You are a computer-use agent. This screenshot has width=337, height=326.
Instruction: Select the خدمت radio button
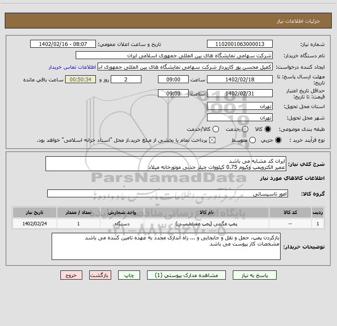245,129
